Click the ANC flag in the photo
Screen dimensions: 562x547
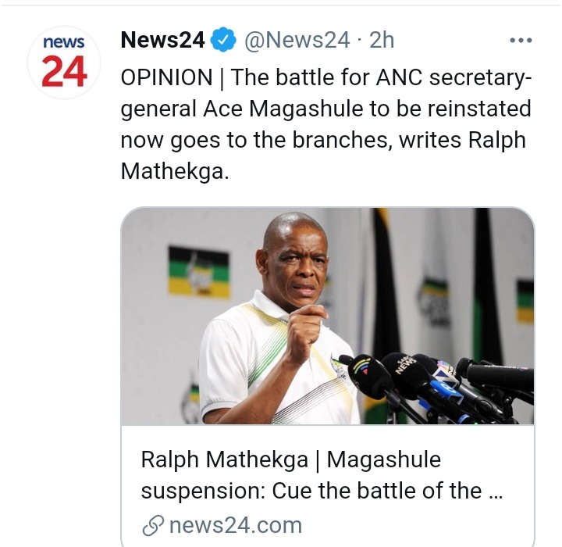(199, 271)
